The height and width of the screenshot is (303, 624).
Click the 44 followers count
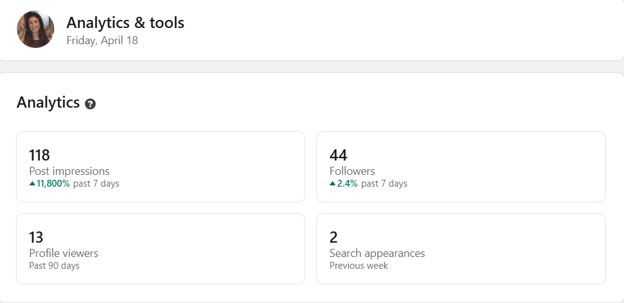point(338,155)
